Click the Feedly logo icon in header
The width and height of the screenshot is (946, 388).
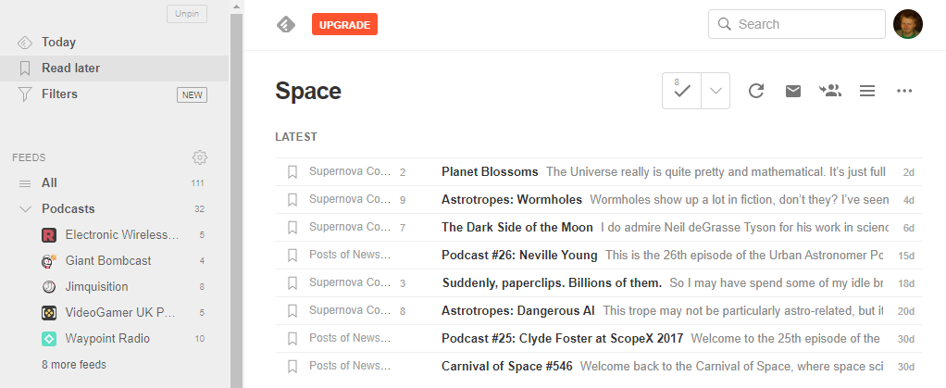[286, 25]
